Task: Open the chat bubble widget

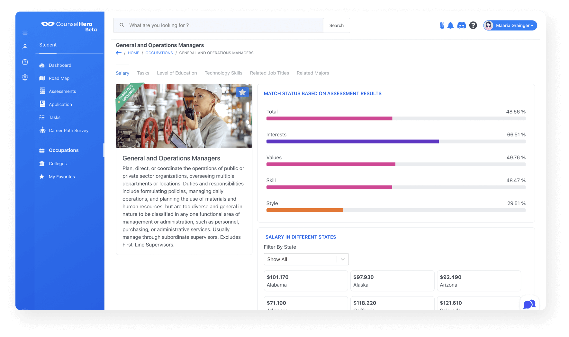Action: pos(529,304)
